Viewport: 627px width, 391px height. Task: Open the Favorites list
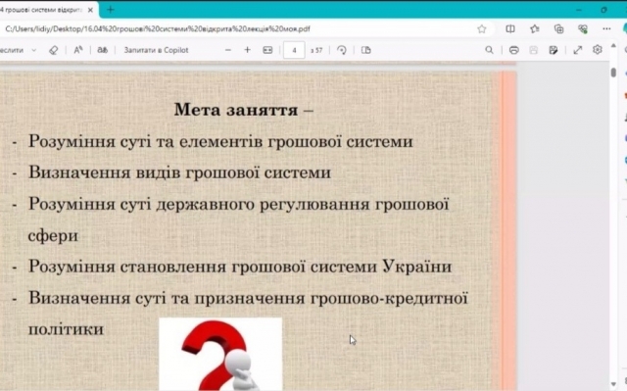pos(535,28)
